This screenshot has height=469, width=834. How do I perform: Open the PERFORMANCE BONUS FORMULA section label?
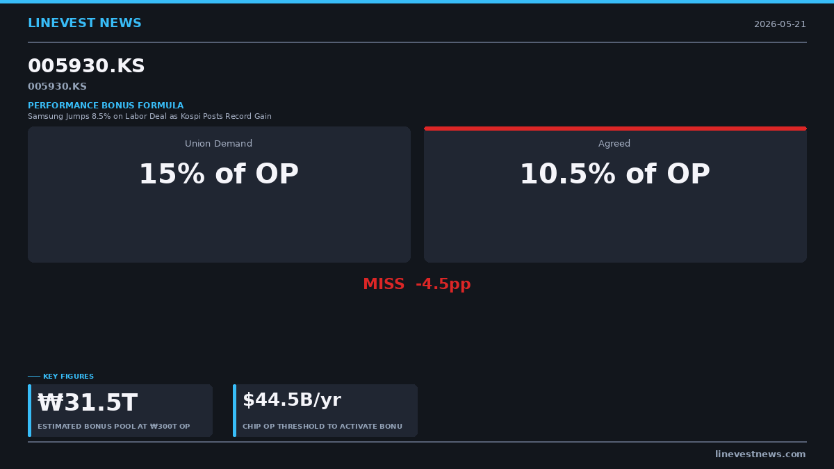click(x=106, y=106)
